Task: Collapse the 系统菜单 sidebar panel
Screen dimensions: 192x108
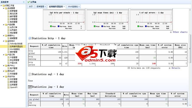Action: (x=24, y=2)
